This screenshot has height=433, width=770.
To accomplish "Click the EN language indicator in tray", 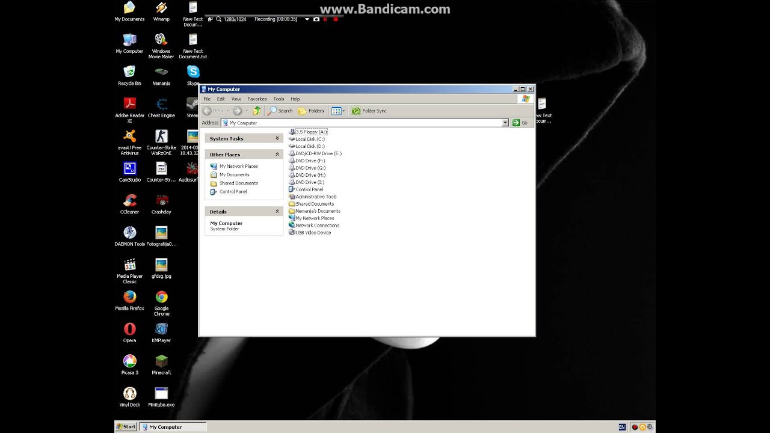I will [622, 427].
